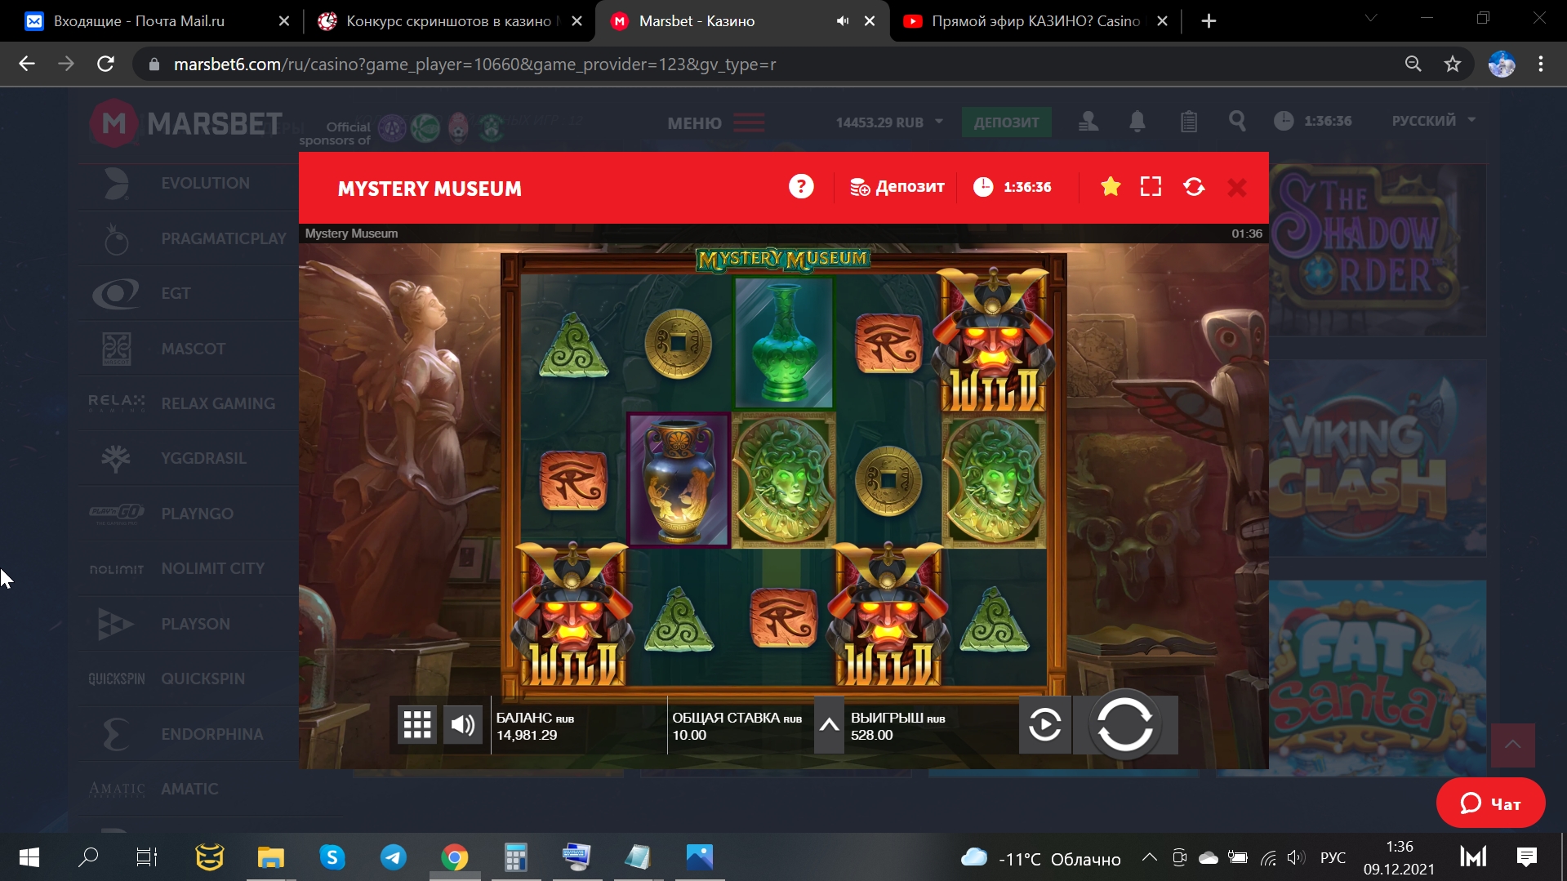Close the Mystery Museum game window
This screenshot has height=881, width=1567.
1237,188
